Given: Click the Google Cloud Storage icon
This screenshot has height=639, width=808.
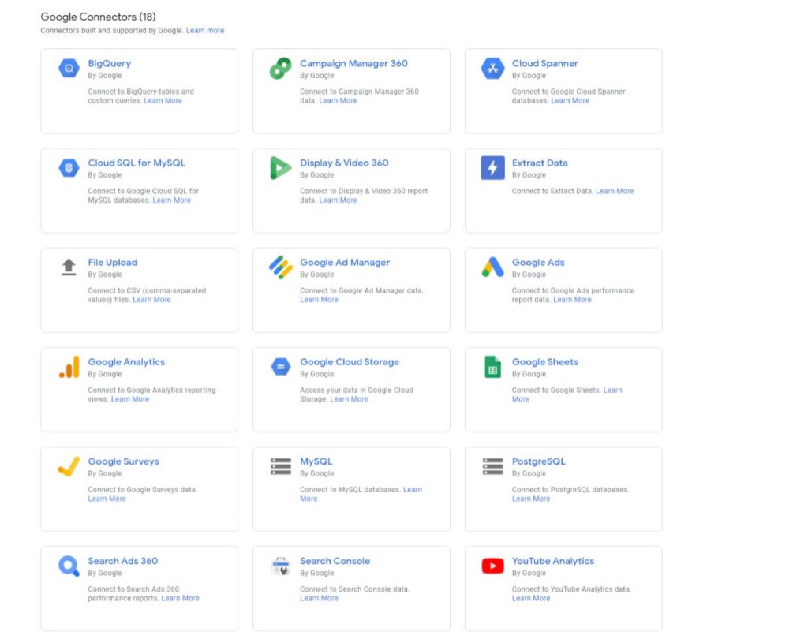Looking at the screenshot, I should tap(280, 367).
